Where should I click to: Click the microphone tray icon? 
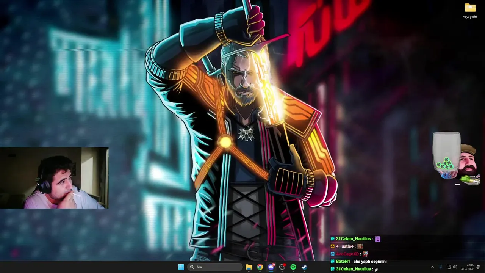click(x=440, y=267)
